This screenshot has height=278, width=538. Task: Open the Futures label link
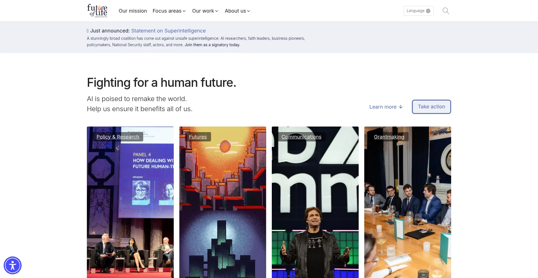click(x=198, y=137)
